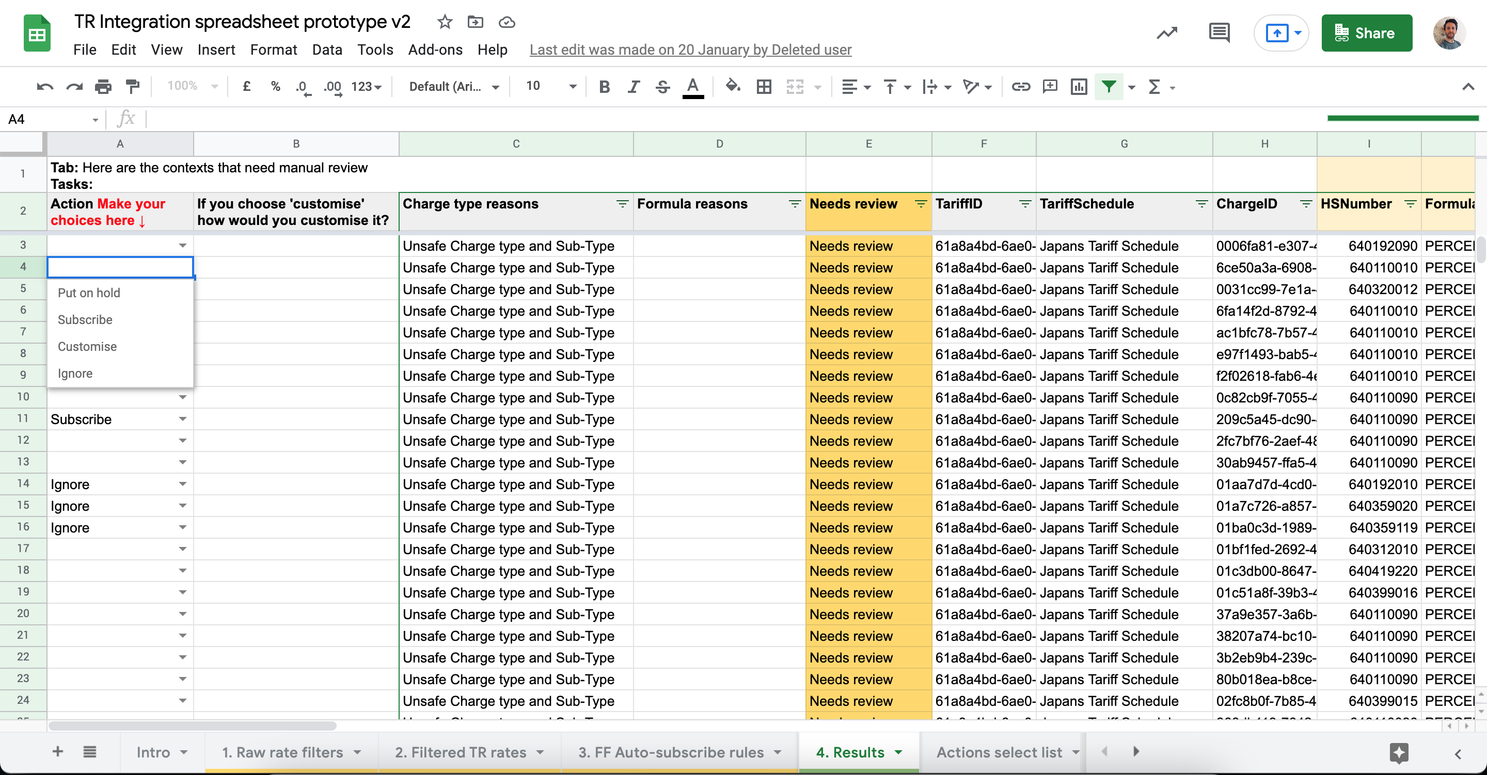This screenshot has height=775, width=1487.
Task: Open text rotation dropdown
Action: point(977,87)
